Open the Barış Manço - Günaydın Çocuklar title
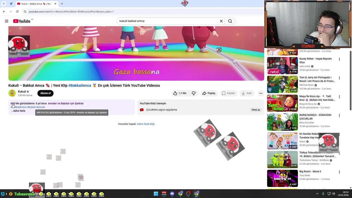Viewport: 352px width, 198px height. 315,117
